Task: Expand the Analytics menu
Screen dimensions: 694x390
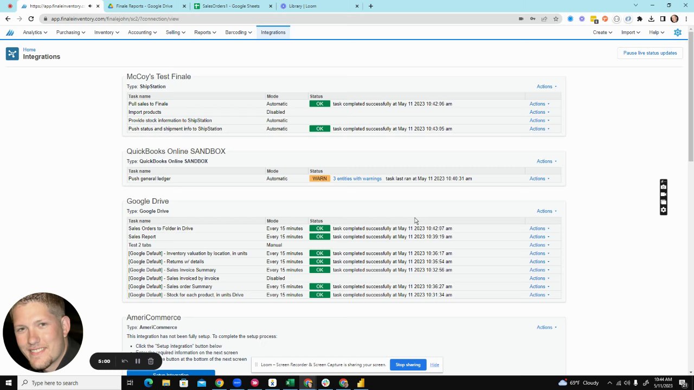Action: [x=35, y=32]
